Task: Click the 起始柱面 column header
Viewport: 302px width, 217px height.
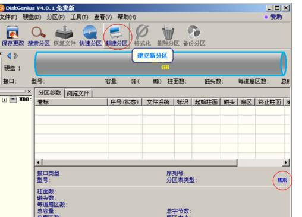Action: click(206, 102)
